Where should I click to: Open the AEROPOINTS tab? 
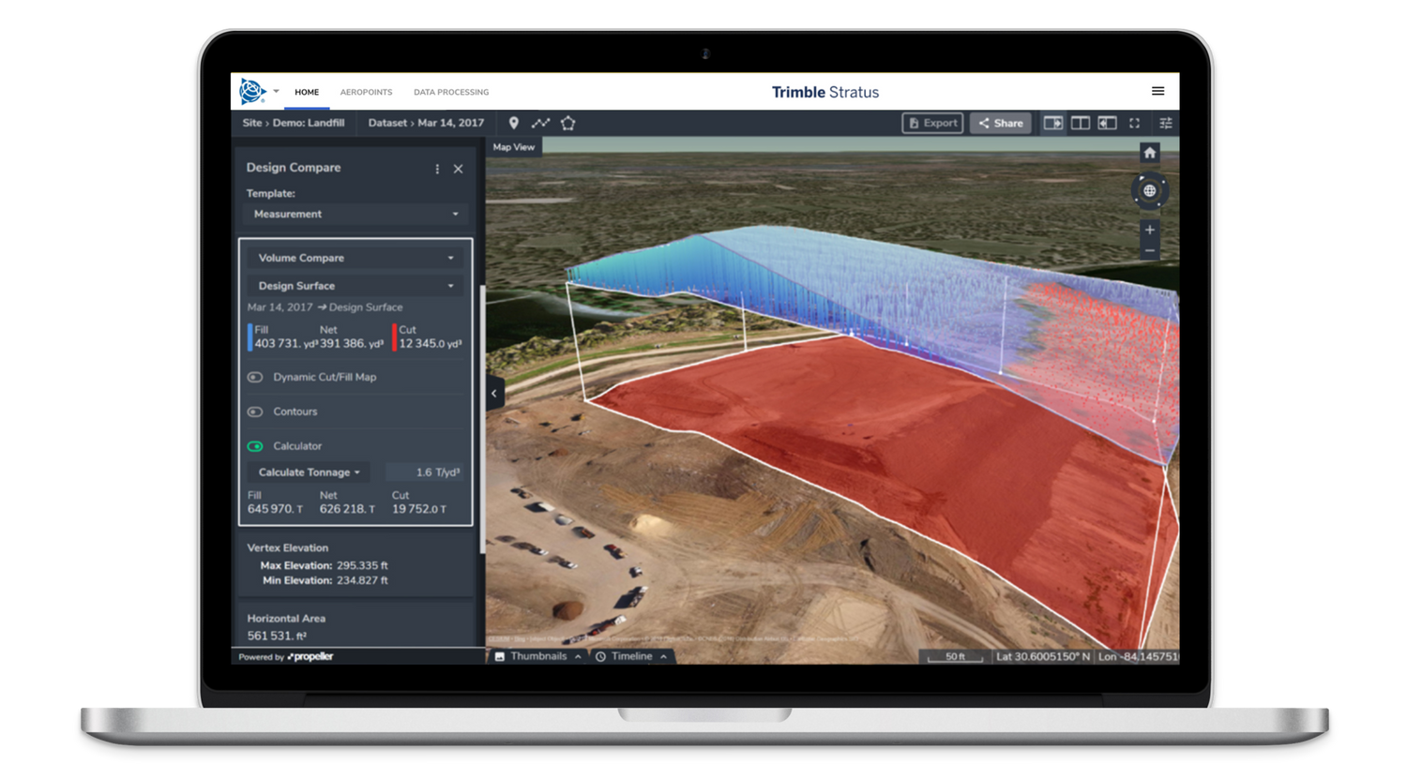[366, 92]
